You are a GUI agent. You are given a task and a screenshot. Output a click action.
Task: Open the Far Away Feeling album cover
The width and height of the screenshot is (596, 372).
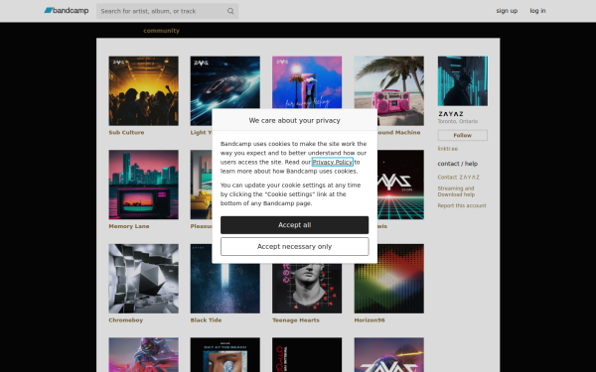tap(307, 82)
